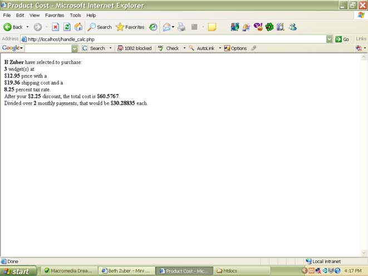Viewport: 368px width, 276px height.
Task: Expand hidden tray icons arrow
Action: point(304,271)
